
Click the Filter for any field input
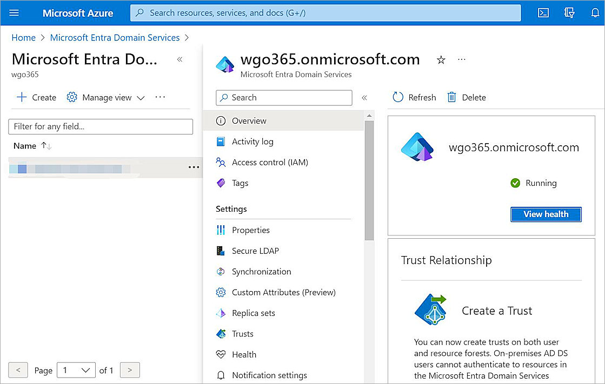tap(100, 126)
